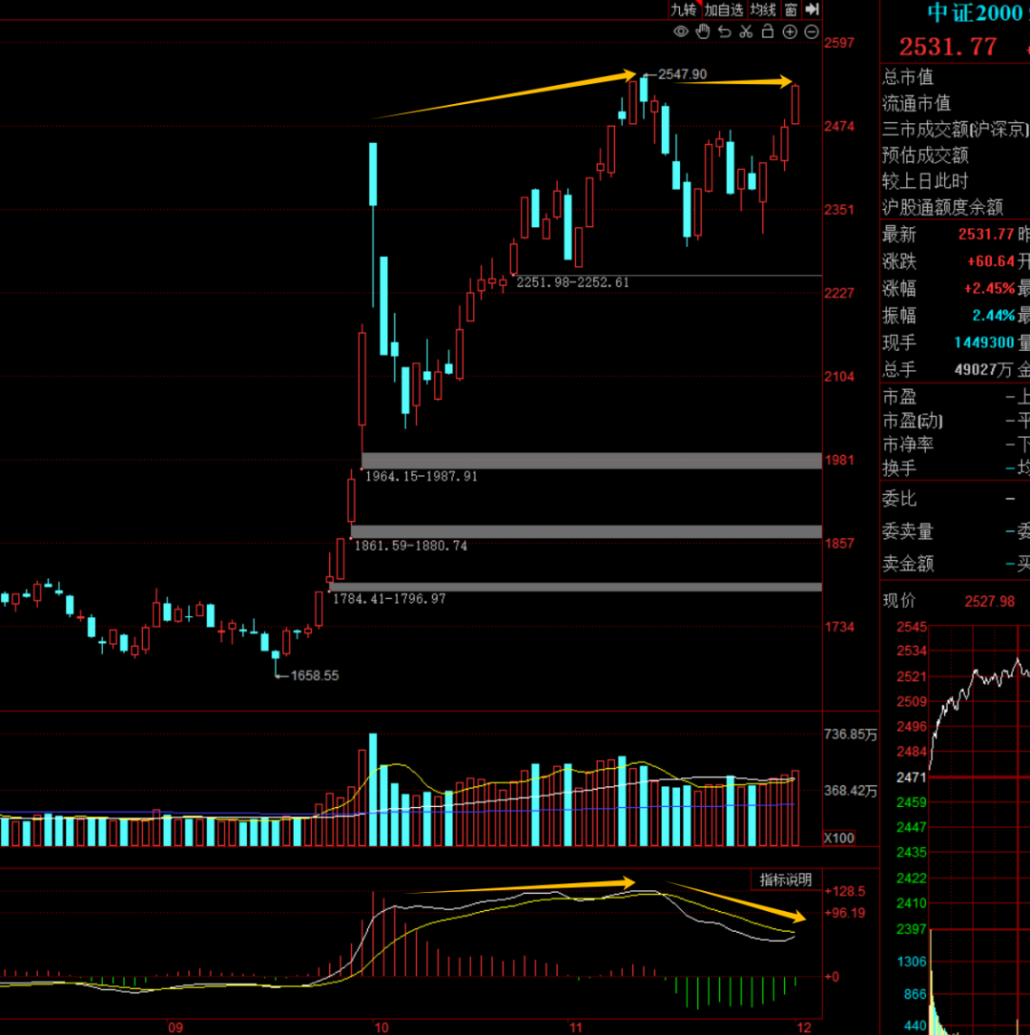Open 指标说明 indicator description
Viewport: 1030px width, 1035px height.
pyautogui.click(x=785, y=880)
